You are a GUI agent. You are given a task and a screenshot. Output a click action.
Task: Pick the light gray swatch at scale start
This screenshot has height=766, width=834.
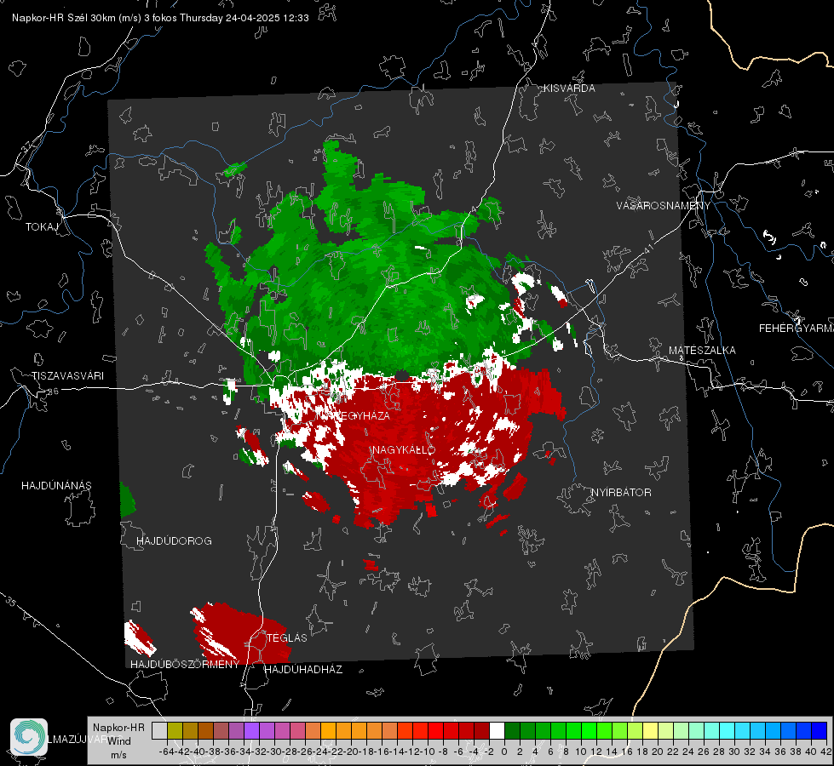[x=159, y=731]
